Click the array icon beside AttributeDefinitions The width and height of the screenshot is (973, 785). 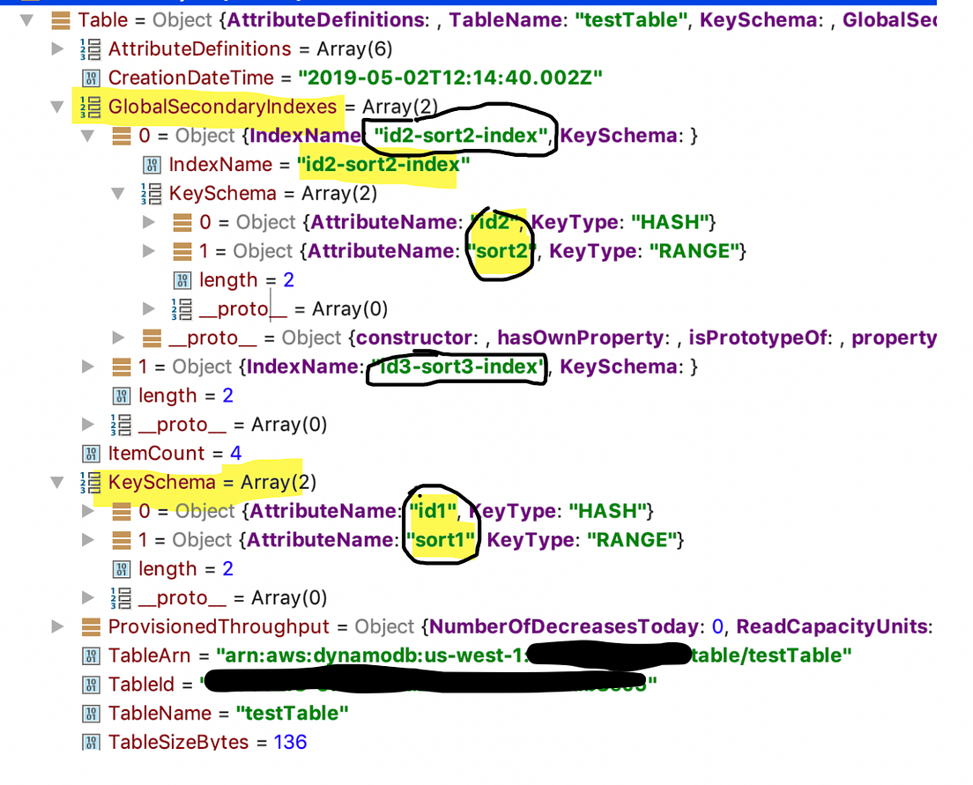[89, 49]
